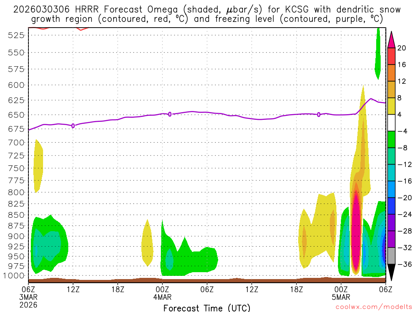Click the yellow legend swatch between 4 and 8
Image resolution: width=416 pixels, height=312 pixels.
coord(391,106)
